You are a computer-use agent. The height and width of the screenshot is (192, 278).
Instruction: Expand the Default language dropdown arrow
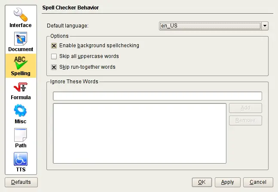[x=265, y=26]
